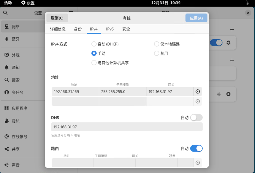This screenshot has width=255, height=173.
Task: Click the search icon in Settings sidebar
Action: pyautogui.click(x=5, y=13)
